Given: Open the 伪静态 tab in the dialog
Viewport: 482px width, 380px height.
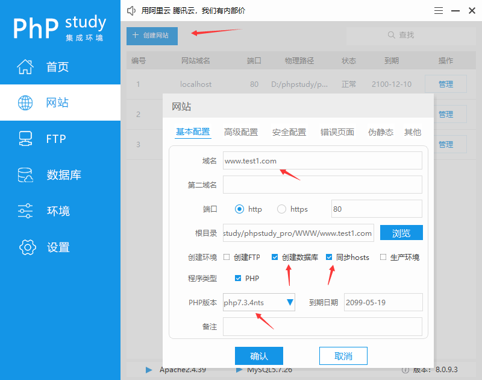Looking at the screenshot, I should 380,131.
